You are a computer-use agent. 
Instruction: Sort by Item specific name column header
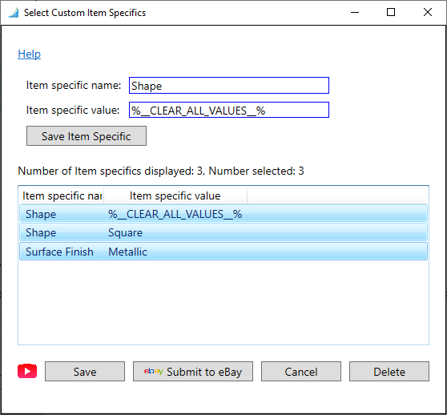[x=62, y=195]
